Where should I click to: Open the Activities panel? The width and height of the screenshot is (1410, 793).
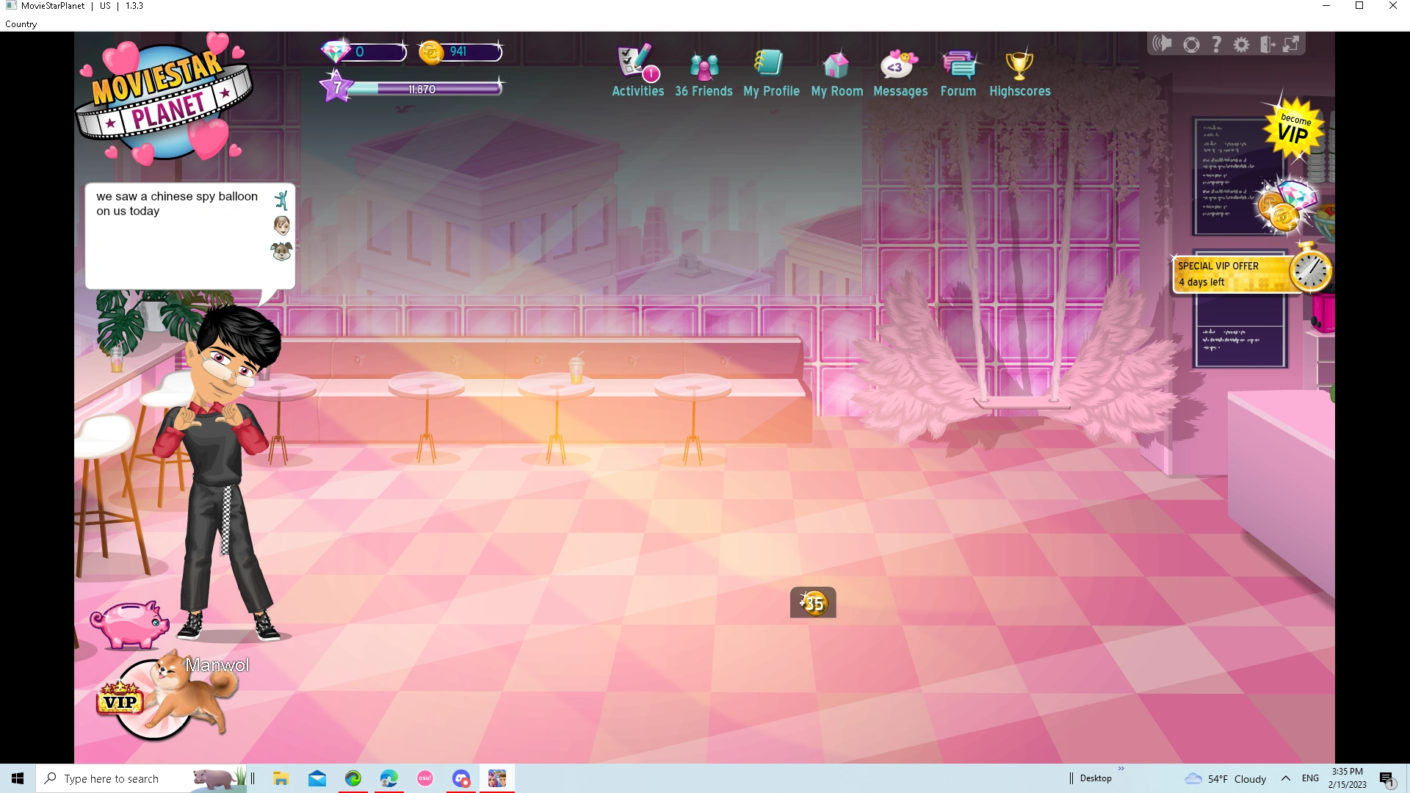[636, 70]
